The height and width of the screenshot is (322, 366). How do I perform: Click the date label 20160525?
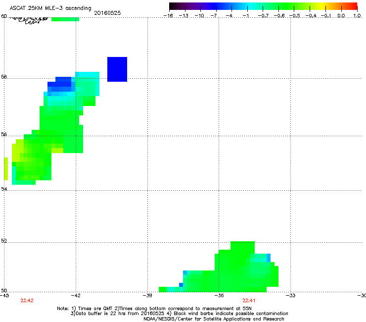[x=107, y=13]
